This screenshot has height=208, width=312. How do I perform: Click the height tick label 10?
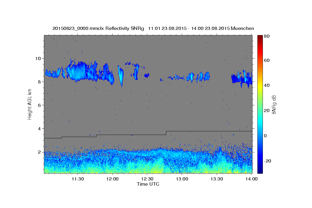click(38, 58)
